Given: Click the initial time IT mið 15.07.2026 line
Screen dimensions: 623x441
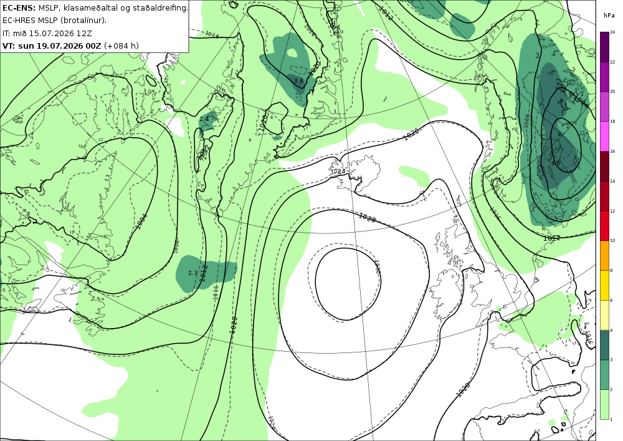Looking at the screenshot, I should [47, 33].
